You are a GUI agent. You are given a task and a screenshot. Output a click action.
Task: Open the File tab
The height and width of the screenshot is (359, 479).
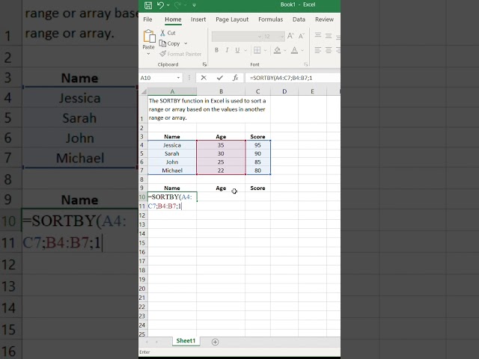click(147, 19)
